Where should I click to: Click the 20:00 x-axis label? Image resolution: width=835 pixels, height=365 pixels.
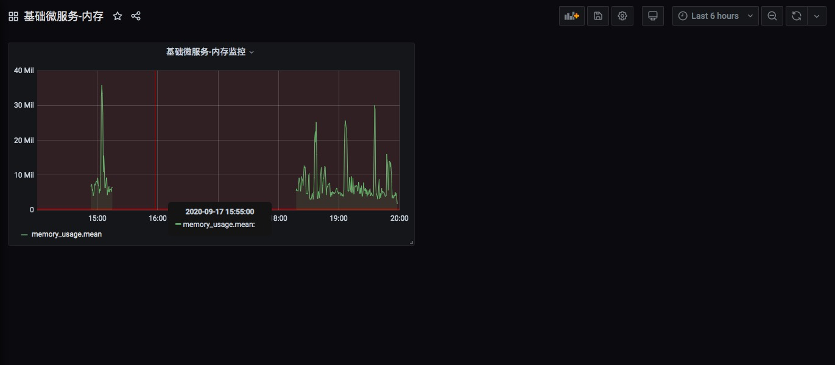click(x=399, y=218)
